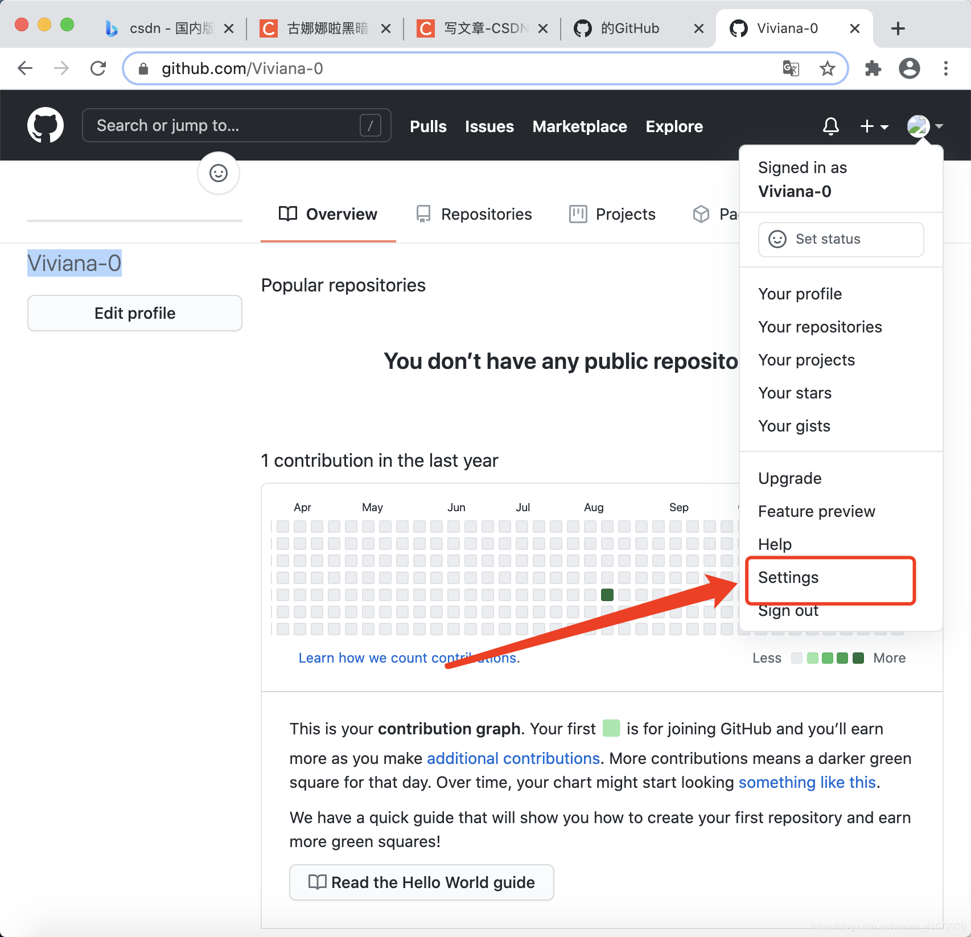971x937 pixels.
Task: Choose Sign out from user menu
Action: [841, 610]
